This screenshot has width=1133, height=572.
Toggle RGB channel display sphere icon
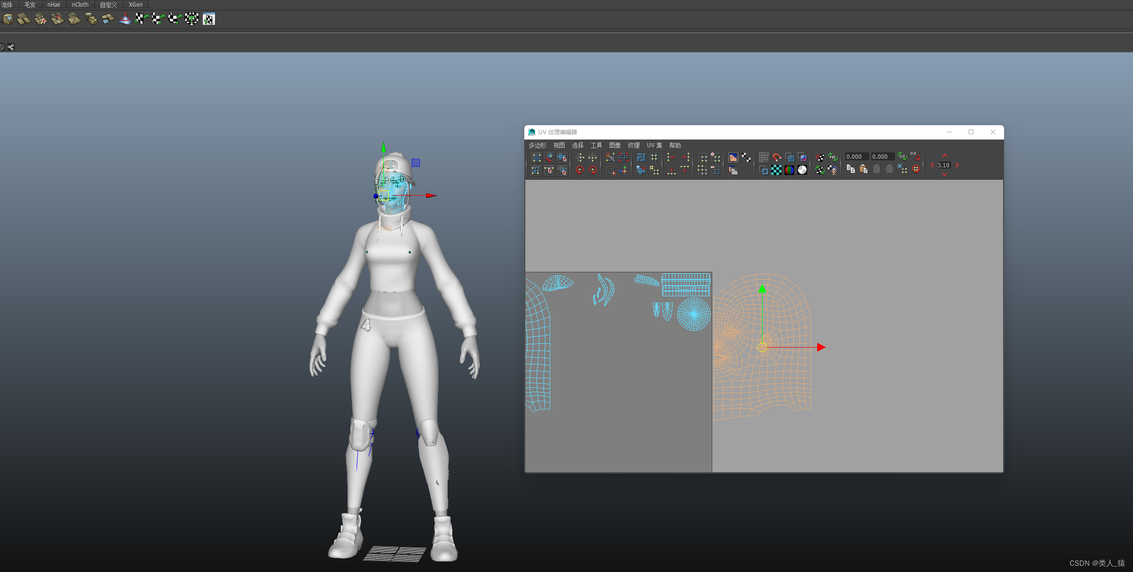[x=789, y=170]
